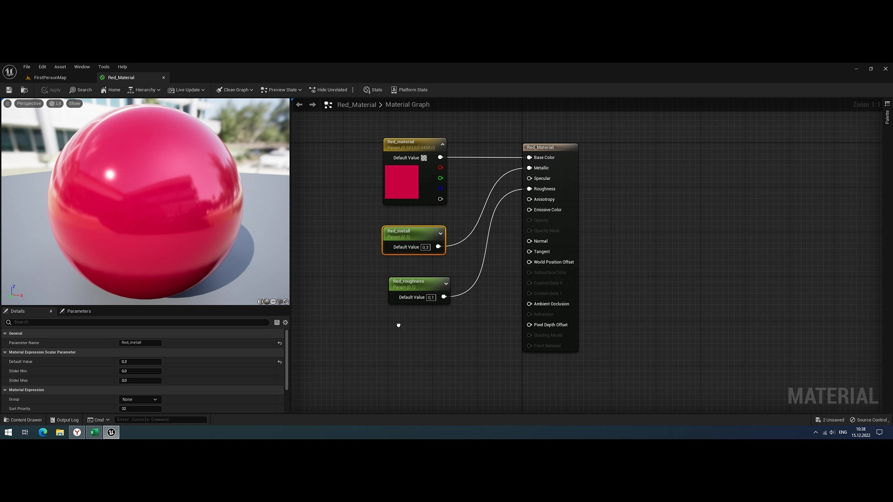
Task: Expand the Red_roughness parameter node
Action: [x=446, y=283]
